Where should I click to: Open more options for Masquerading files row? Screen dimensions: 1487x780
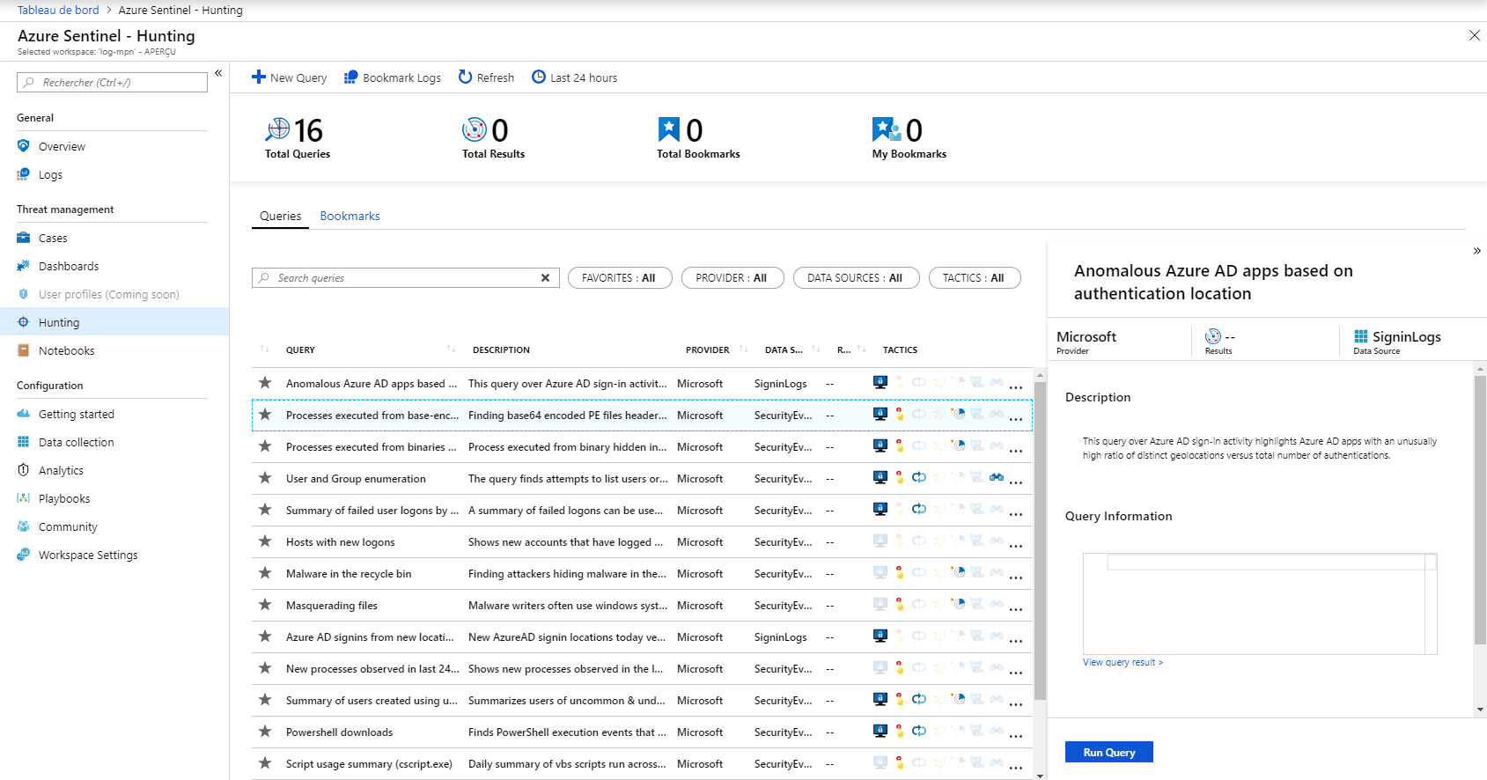click(1016, 608)
